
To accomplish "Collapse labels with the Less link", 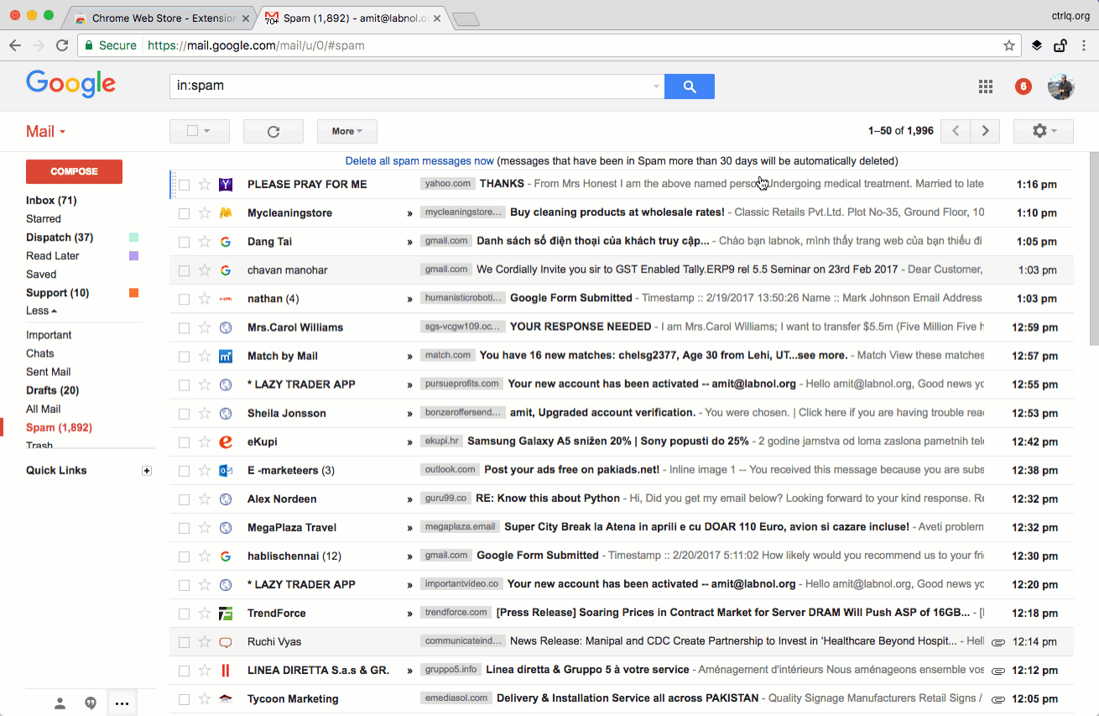I will [x=41, y=311].
